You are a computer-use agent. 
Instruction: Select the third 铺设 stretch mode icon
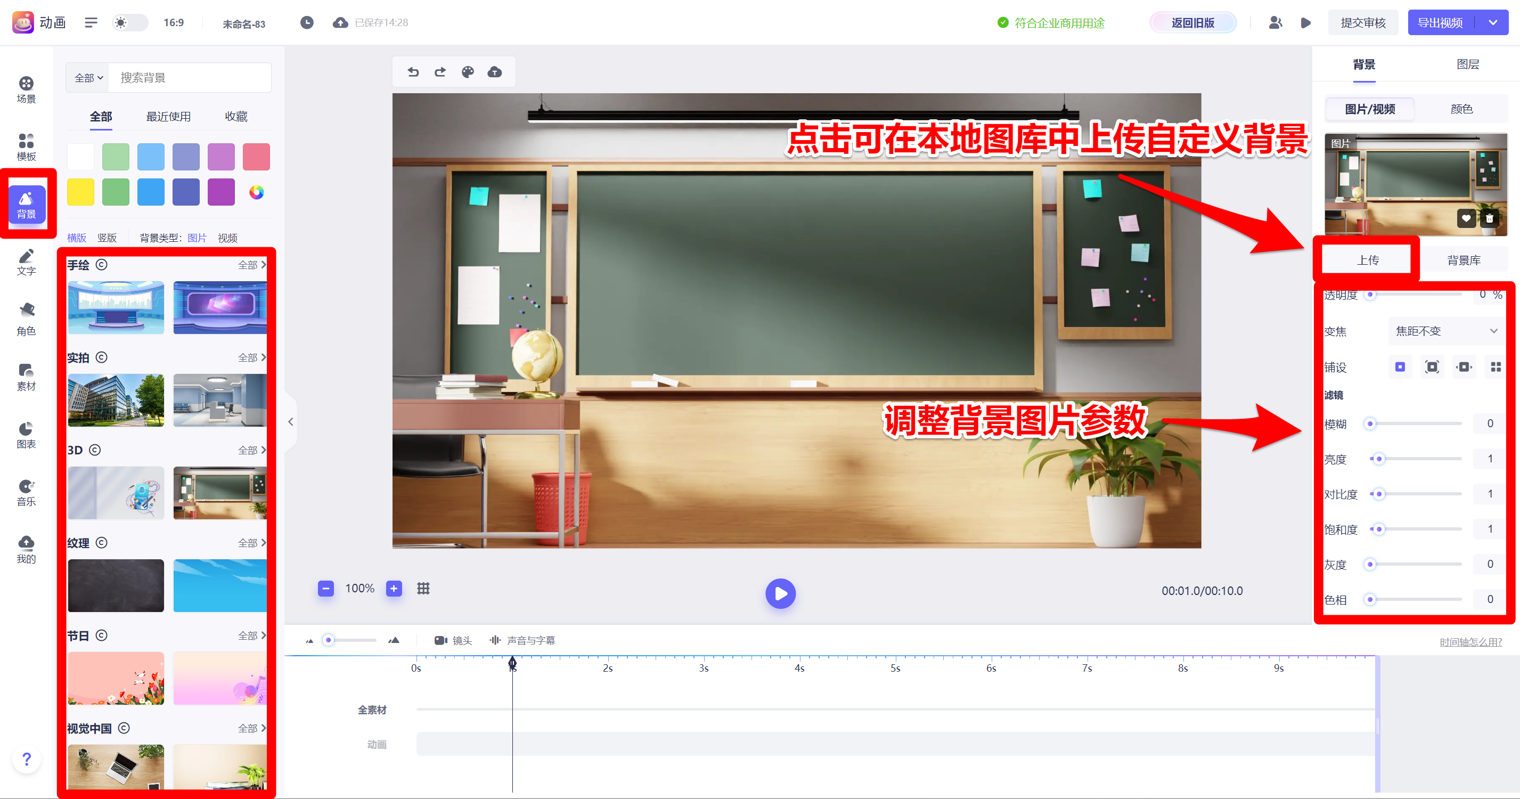[x=1464, y=367]
